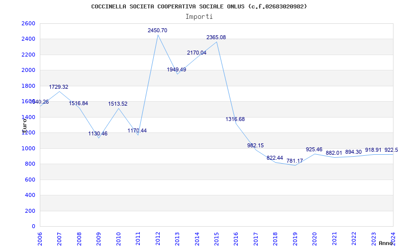
Task: Click data label 1130.46
Action: (98, 133)
